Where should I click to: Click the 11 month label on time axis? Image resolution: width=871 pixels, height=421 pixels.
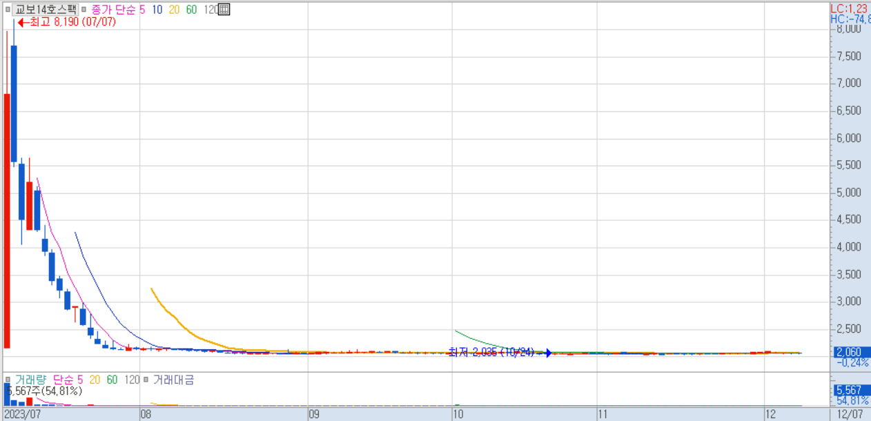click(603, 414)
